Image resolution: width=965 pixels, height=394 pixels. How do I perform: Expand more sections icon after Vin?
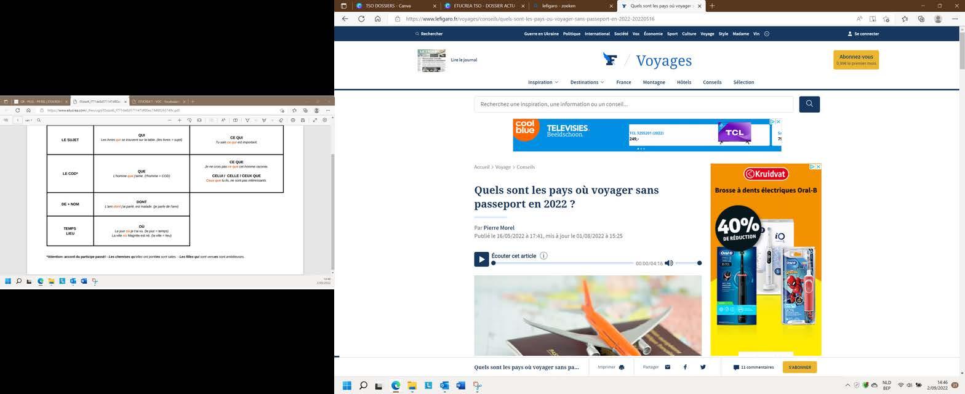coord(767,34)
